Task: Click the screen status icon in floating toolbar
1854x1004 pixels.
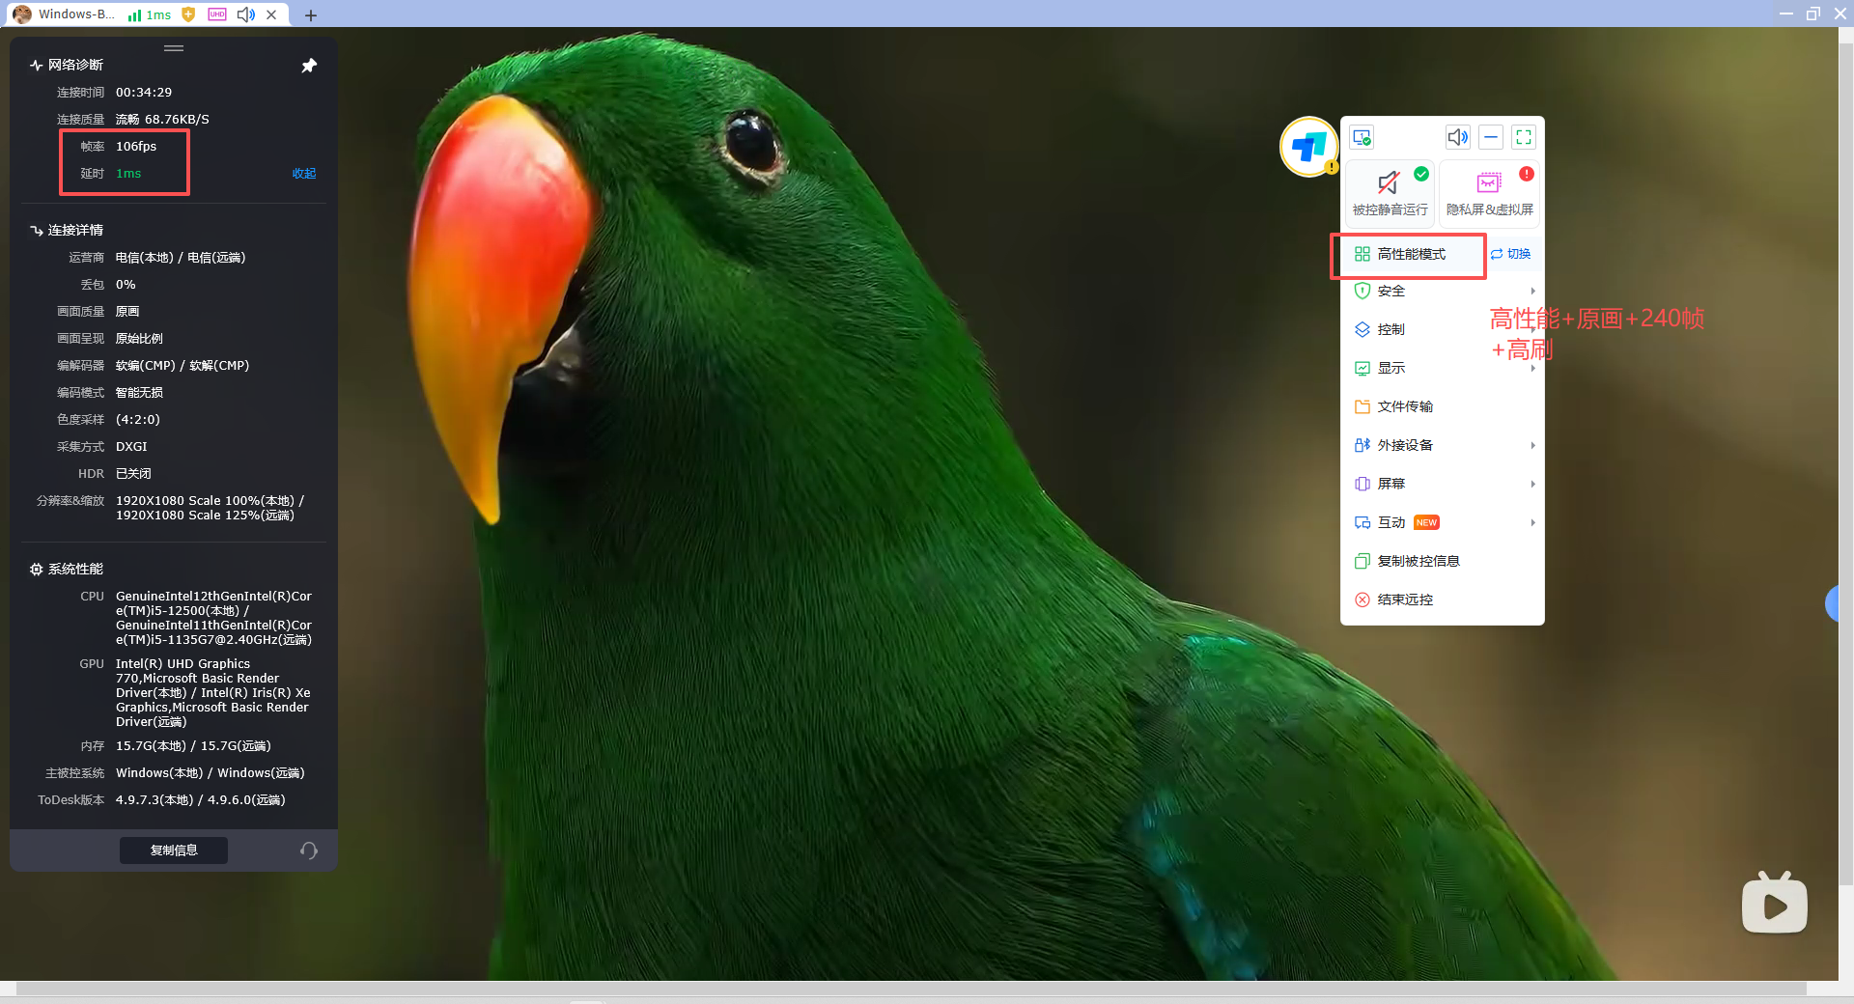Action: (x=1362, y=137)
